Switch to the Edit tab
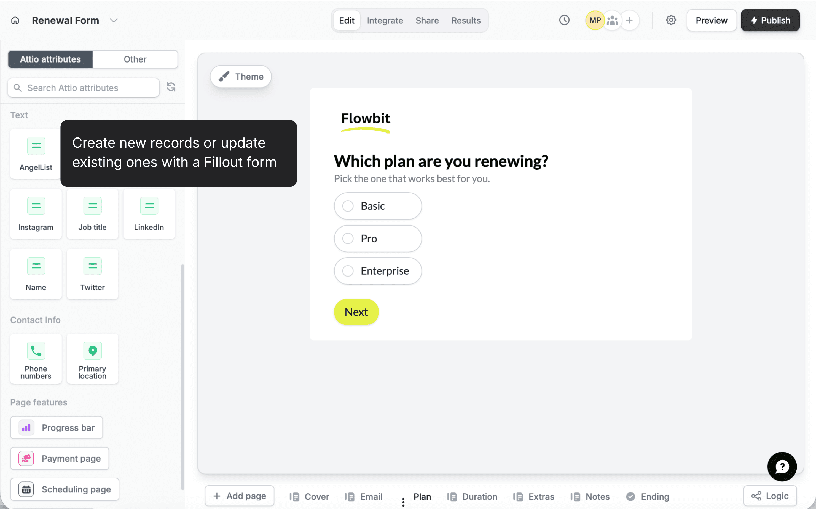The width and height of the screenshot is (816, 509). click(x=347, y=21)
